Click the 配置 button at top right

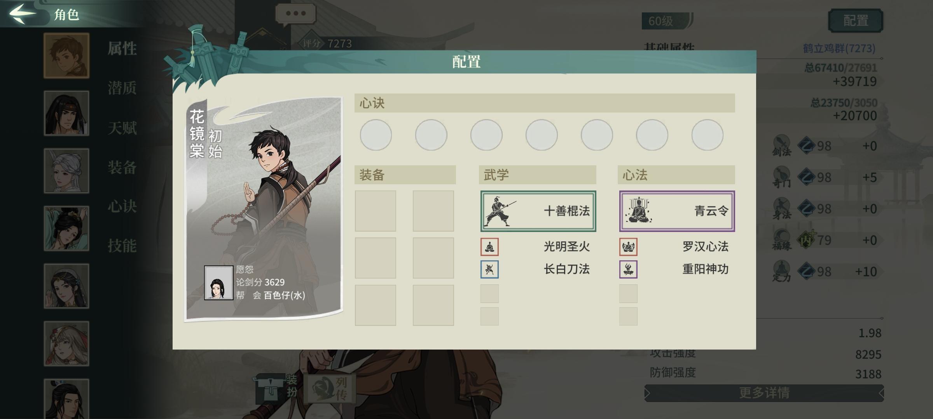coord(856,21)
